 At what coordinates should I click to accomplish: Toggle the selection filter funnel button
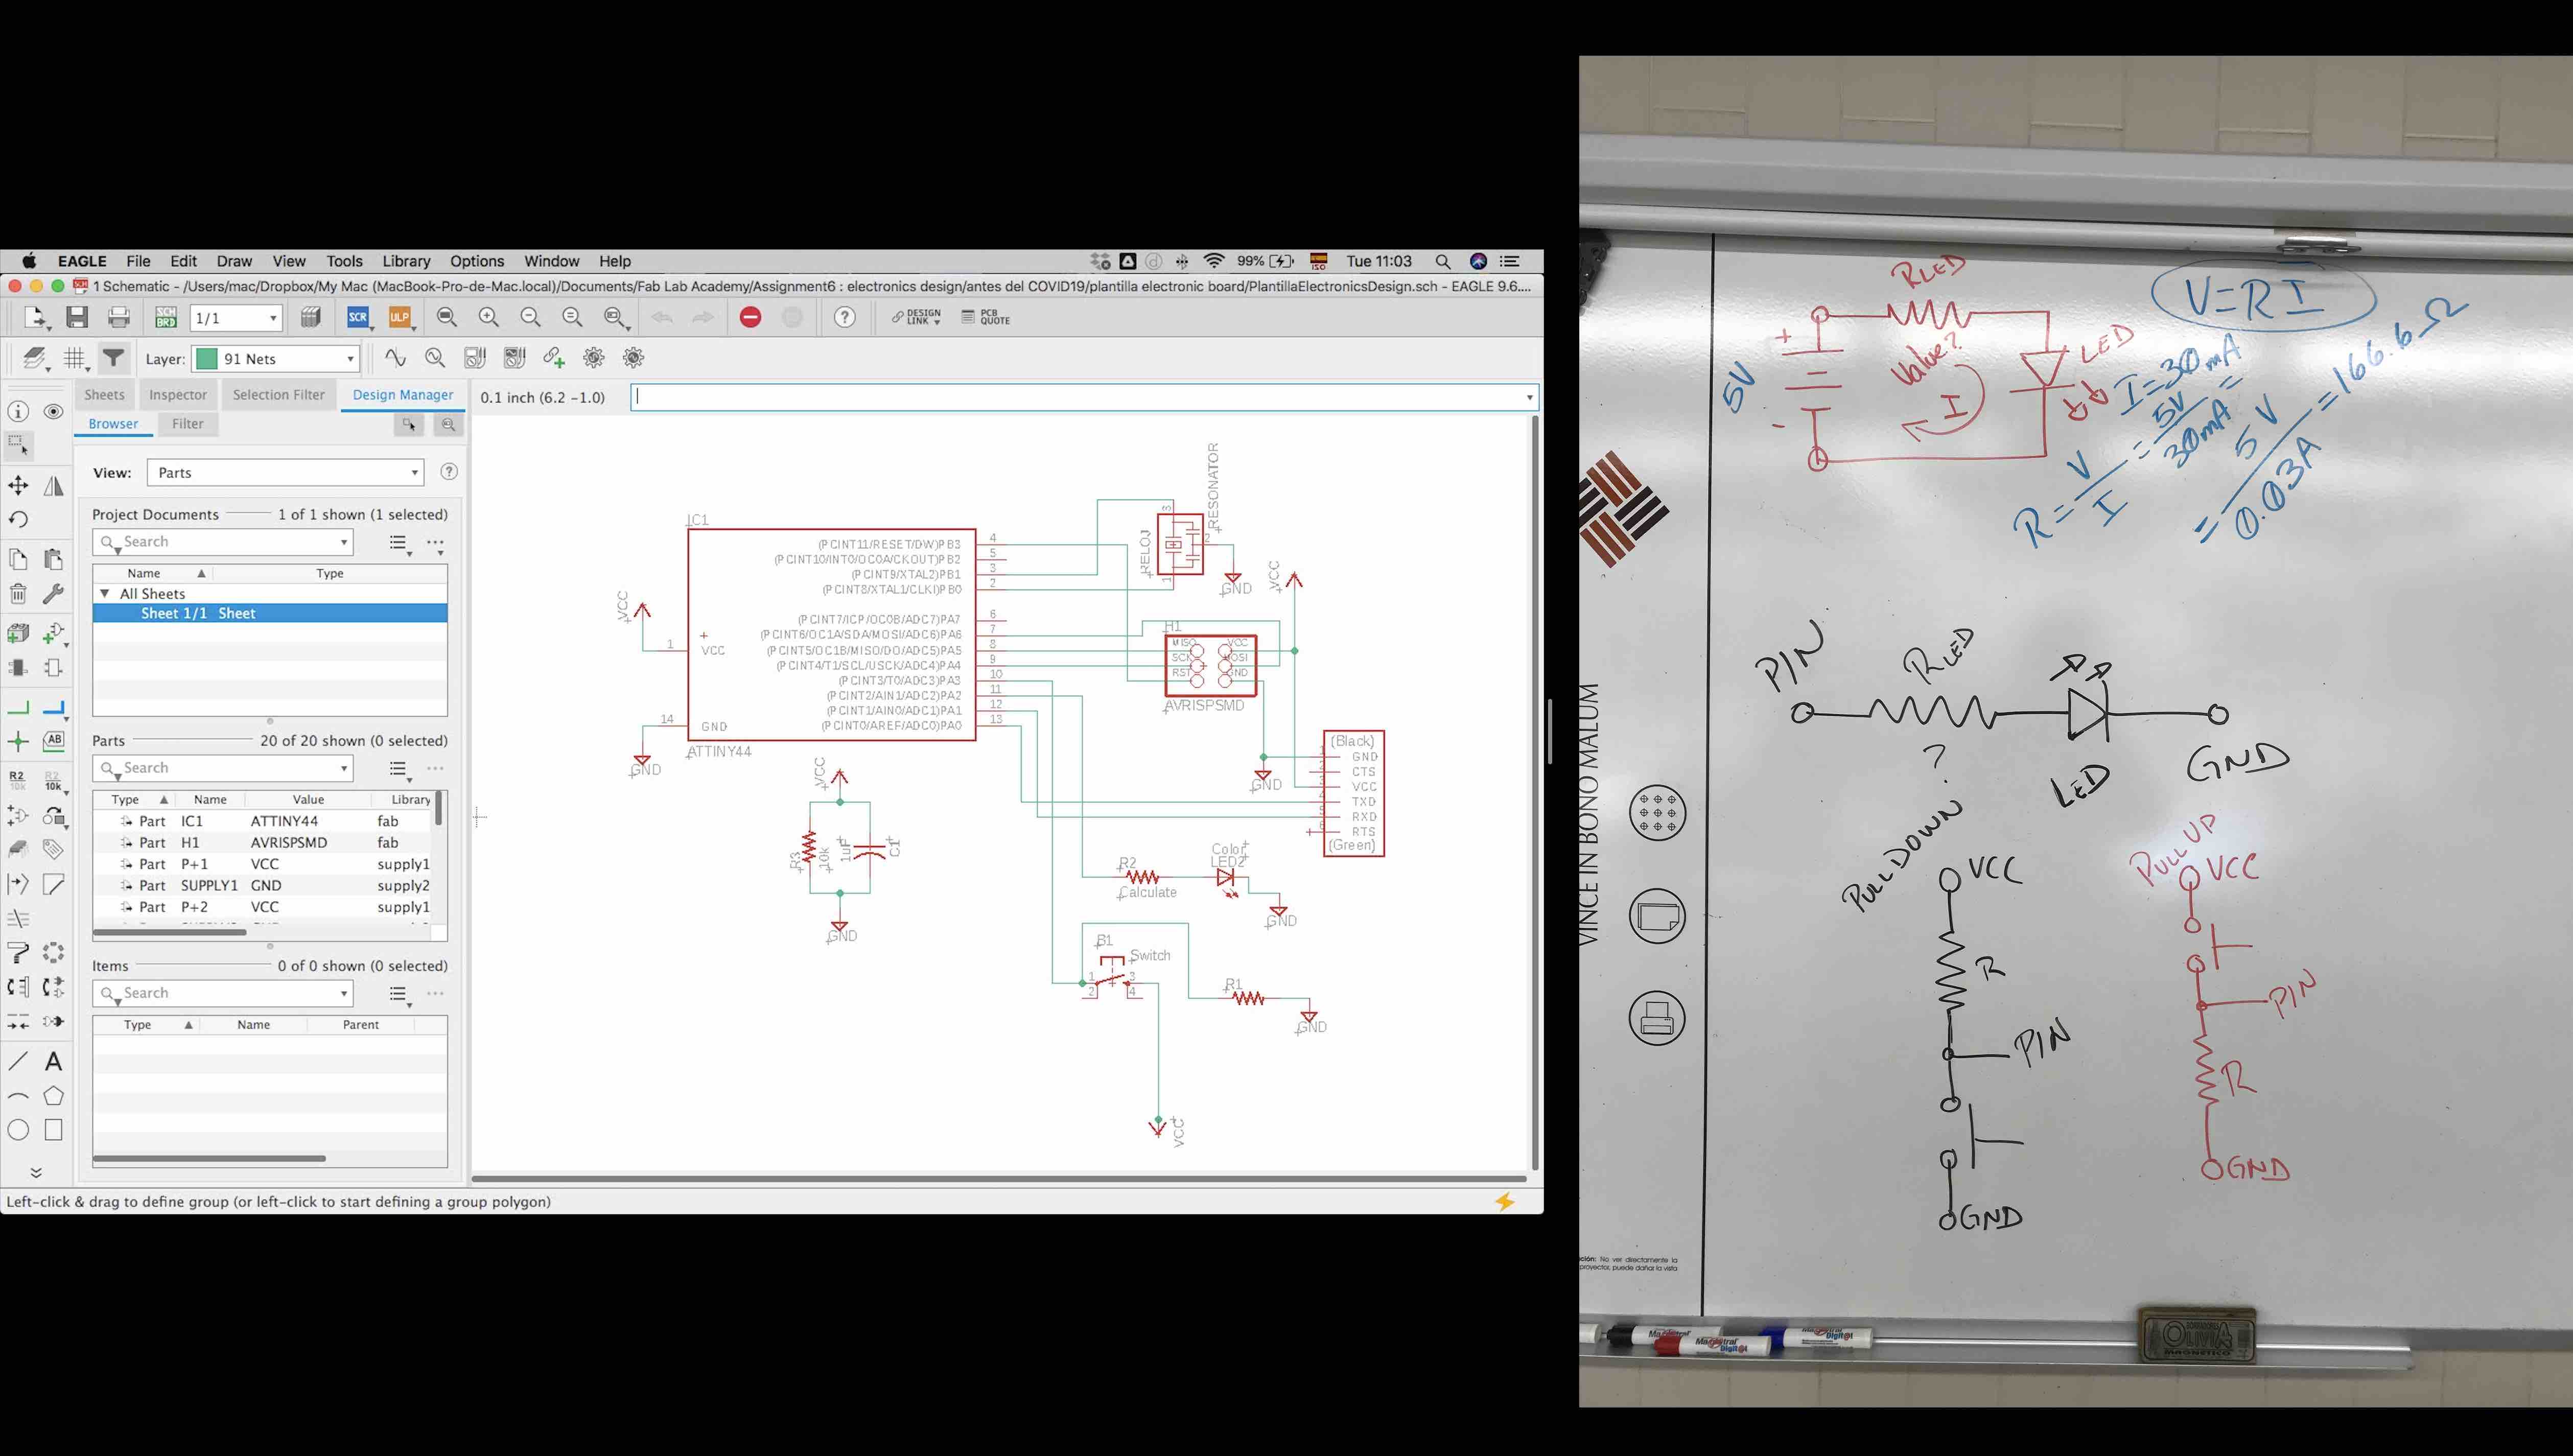pos(114,358)
